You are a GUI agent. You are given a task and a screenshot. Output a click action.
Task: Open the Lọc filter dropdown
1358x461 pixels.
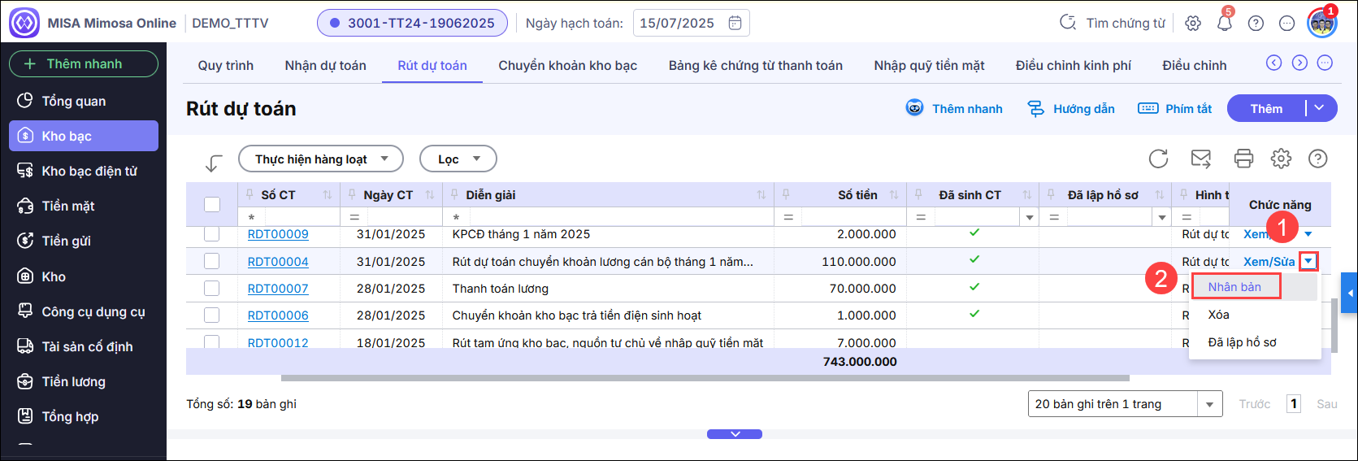(458, 159)
